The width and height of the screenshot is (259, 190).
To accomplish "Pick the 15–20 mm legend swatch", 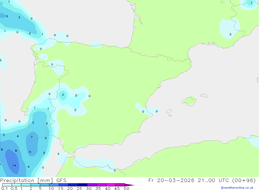I will tap(64, 185).
